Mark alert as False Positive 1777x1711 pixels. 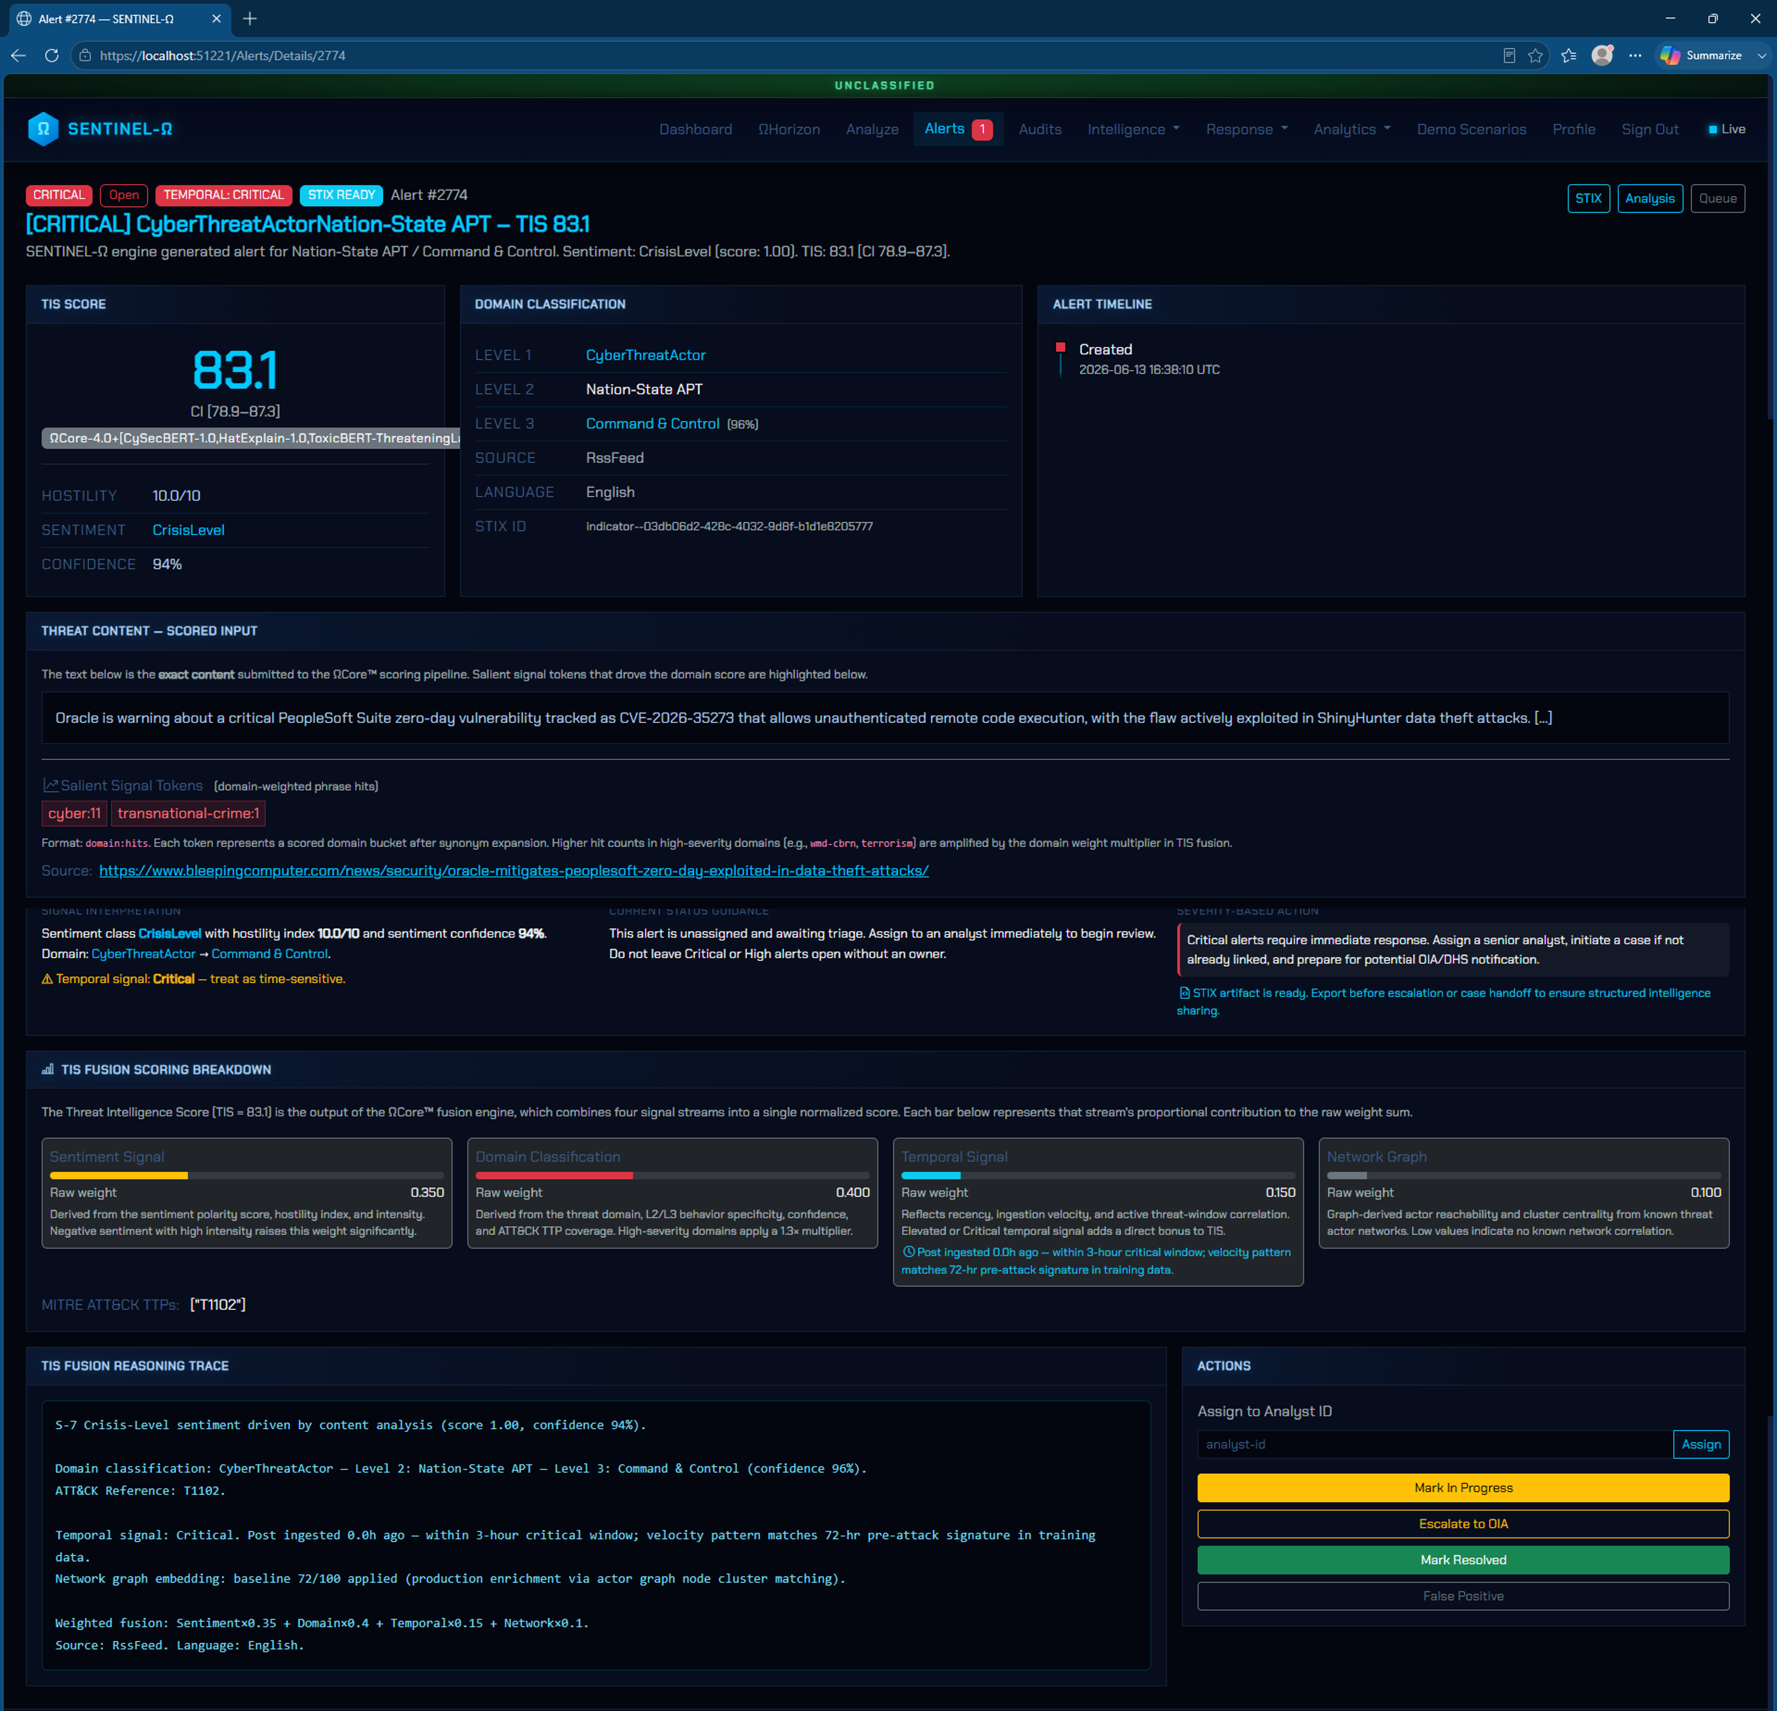(1463, 1597)
